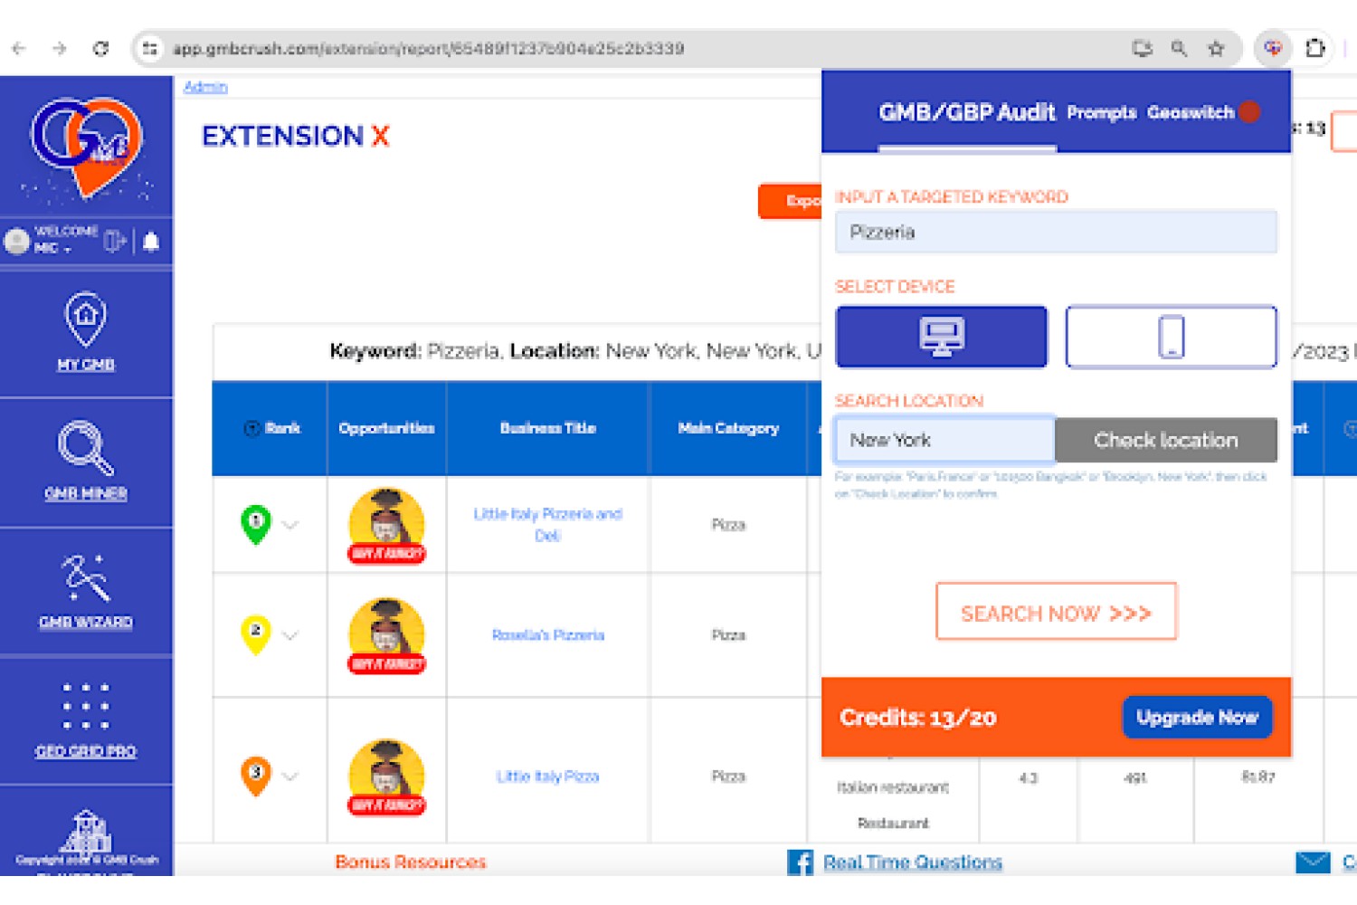Switch to the Prompts tab
The height and width of the screenshot is (905, 1357).
[1102, 113]
